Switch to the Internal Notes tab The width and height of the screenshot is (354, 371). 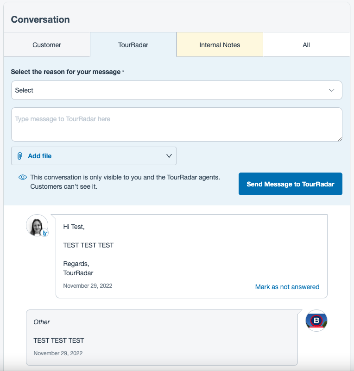tap(220, 45)
